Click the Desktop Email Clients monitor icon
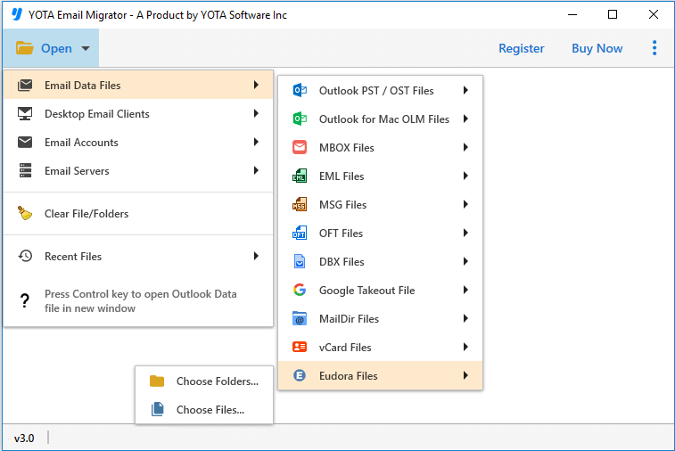This screenshot has width=675, height=451. tap(25, 113)
